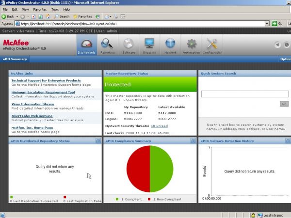Screen dimensions: 291x218
Task: Select the ePO Summary tab
Action: [15, 59]
